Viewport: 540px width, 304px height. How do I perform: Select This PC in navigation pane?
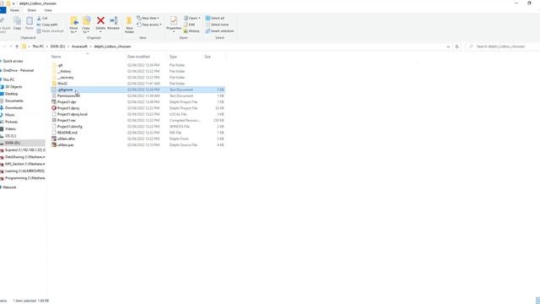coord(8,79)
